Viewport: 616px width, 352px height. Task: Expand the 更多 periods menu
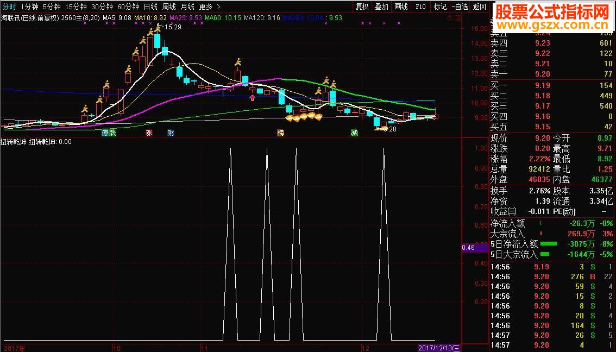pos(209,7)
